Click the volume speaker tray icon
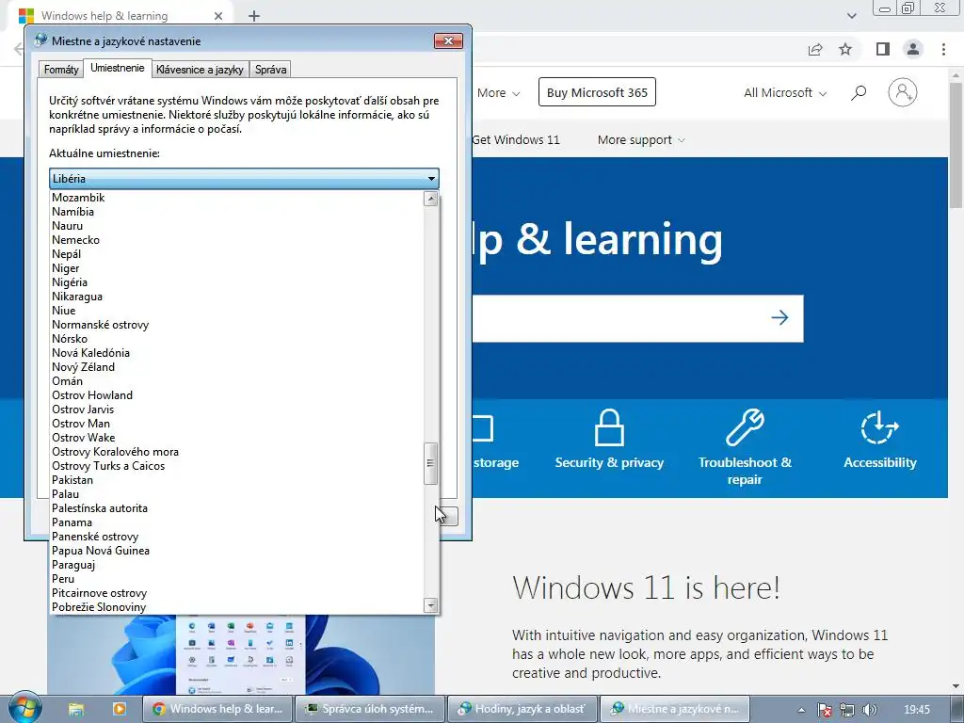This screenshot has width=964, height=723. tap(869, 710)
